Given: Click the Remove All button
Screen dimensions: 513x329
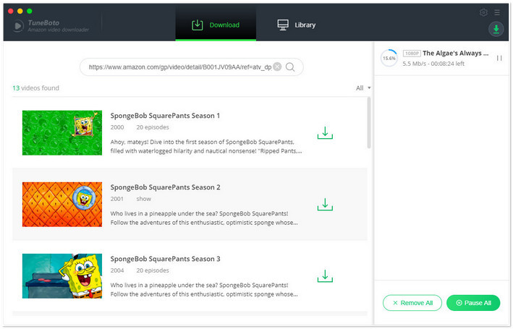Looking at the screenshot, I should [x=412, y=303].
